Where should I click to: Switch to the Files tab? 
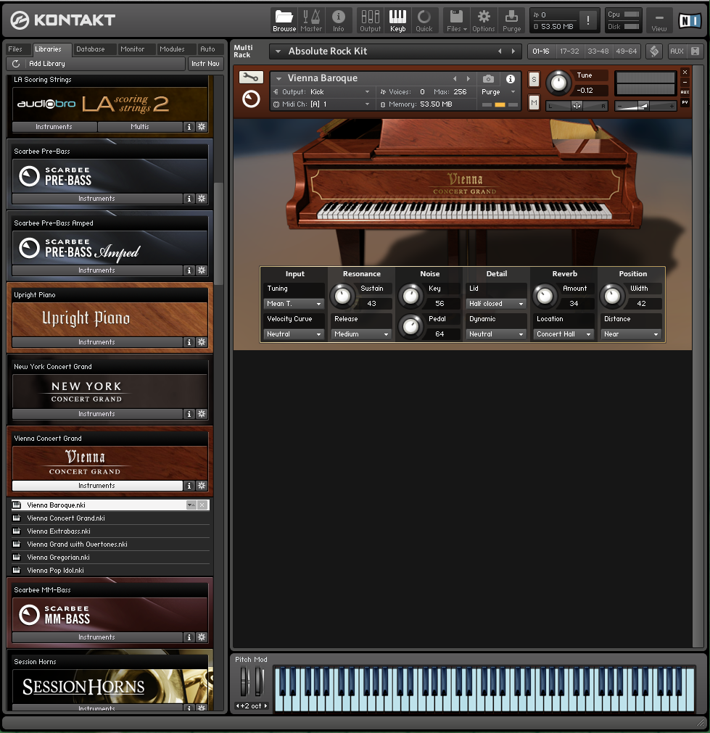(15, 49)
